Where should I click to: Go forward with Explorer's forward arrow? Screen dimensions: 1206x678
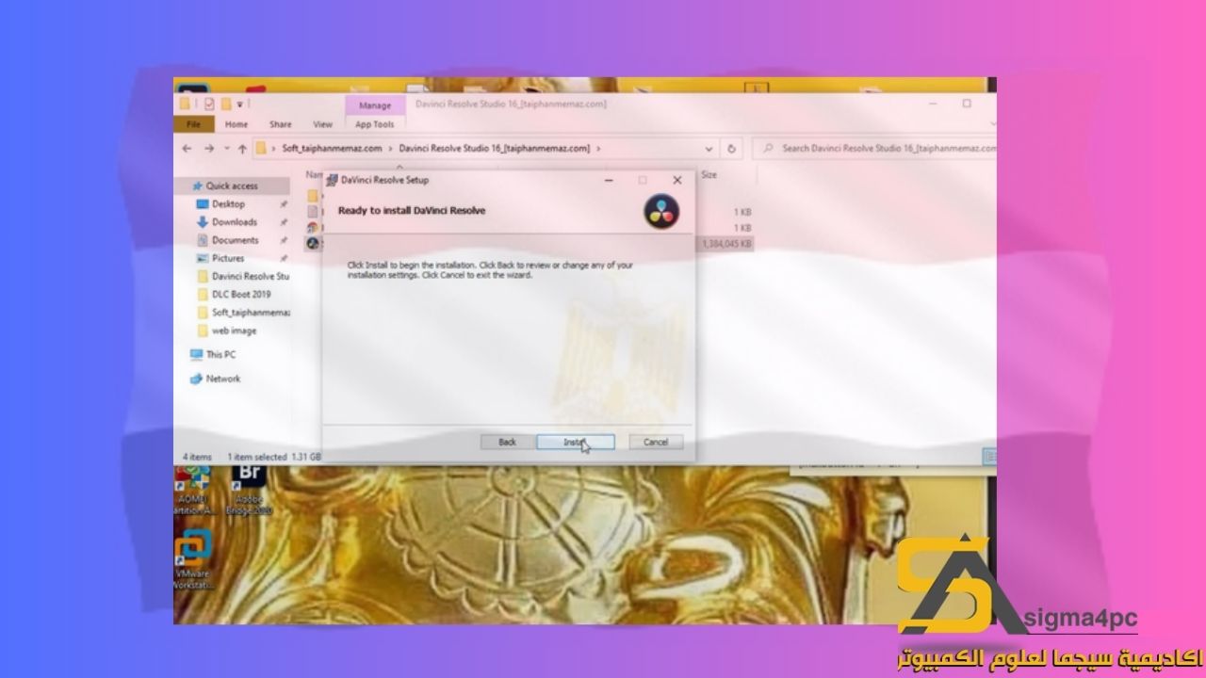click(x=208, y=149)
